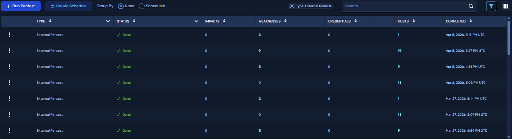Open the filter funnel icon panel

pyautogui.click(x=491, y=6)
